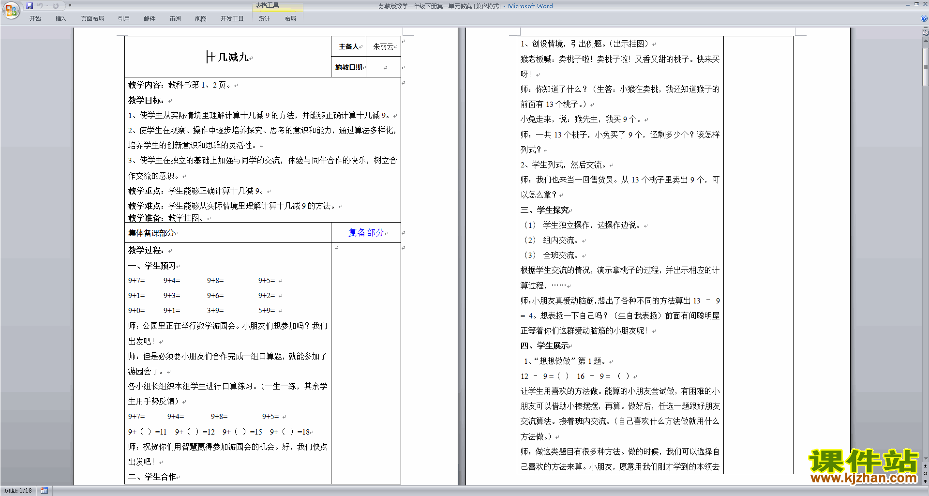This screenshot has height=496, width=929.
Task: Open Word Help with the question mark icon
Action: (924, 18)
